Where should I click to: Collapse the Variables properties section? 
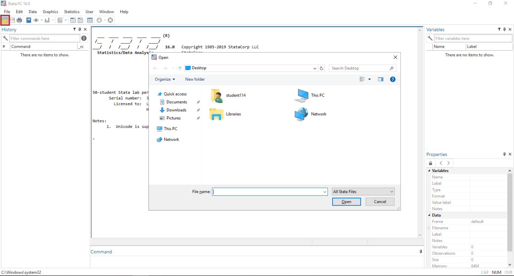pos(429,171)
